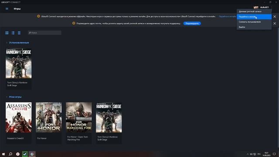
Task: Click the go online link in banner
Action: [x=228, y=17]
